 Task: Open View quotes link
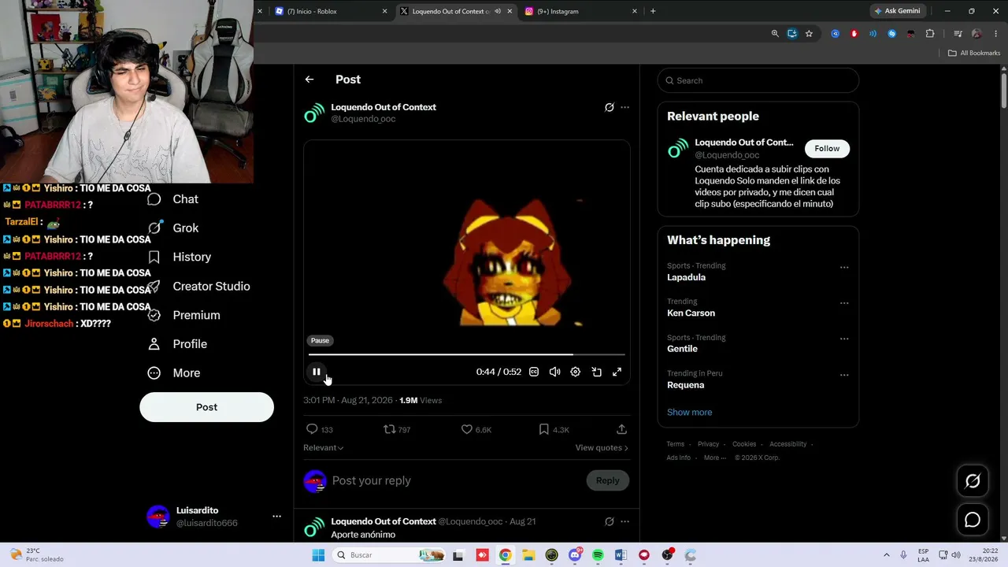tap(602, 447)
